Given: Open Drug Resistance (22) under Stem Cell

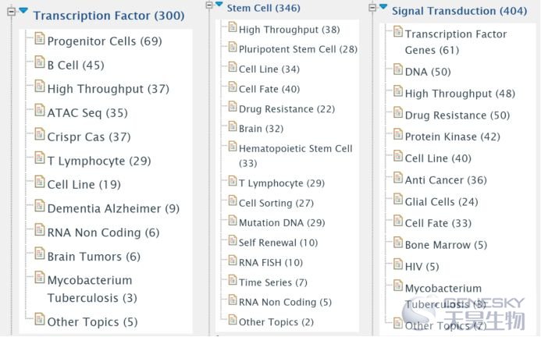Looking at the screenshot, I should click(x=287, y=109).
